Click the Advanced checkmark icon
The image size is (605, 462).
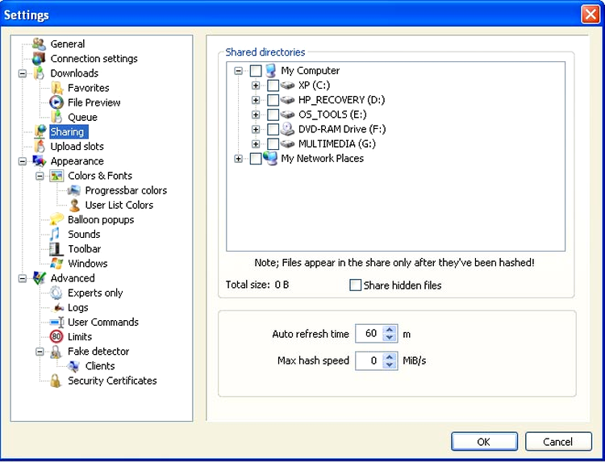(x=40, y=278)
